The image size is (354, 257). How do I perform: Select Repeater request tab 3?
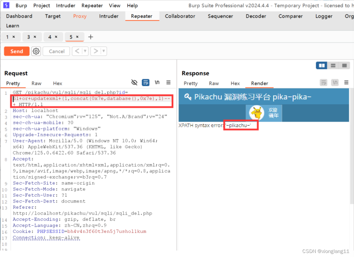point(29,37)
